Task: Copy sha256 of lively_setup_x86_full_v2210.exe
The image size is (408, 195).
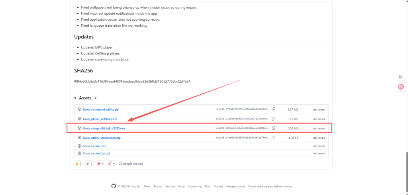Action: (273, 128)
